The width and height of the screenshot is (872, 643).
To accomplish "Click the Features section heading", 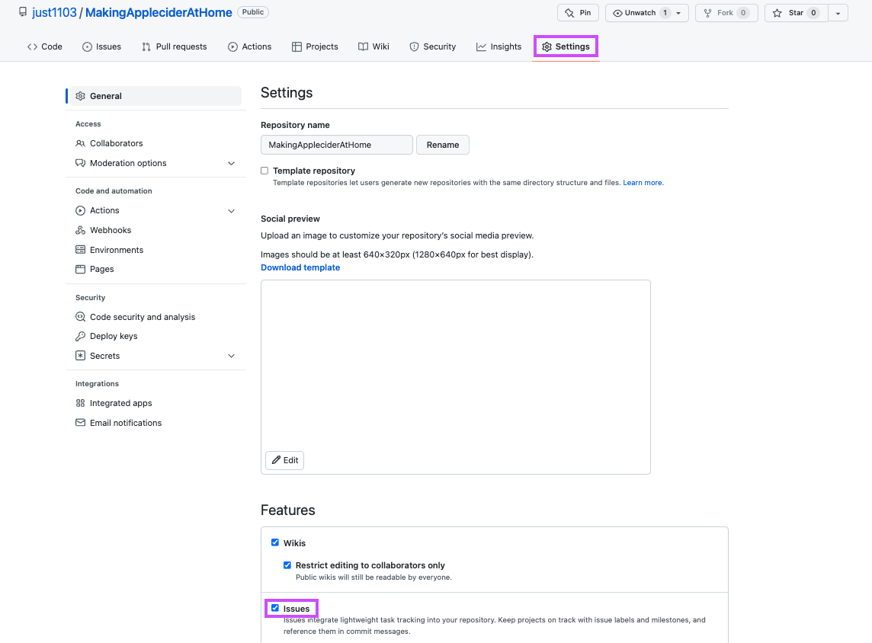I will 288,510.
